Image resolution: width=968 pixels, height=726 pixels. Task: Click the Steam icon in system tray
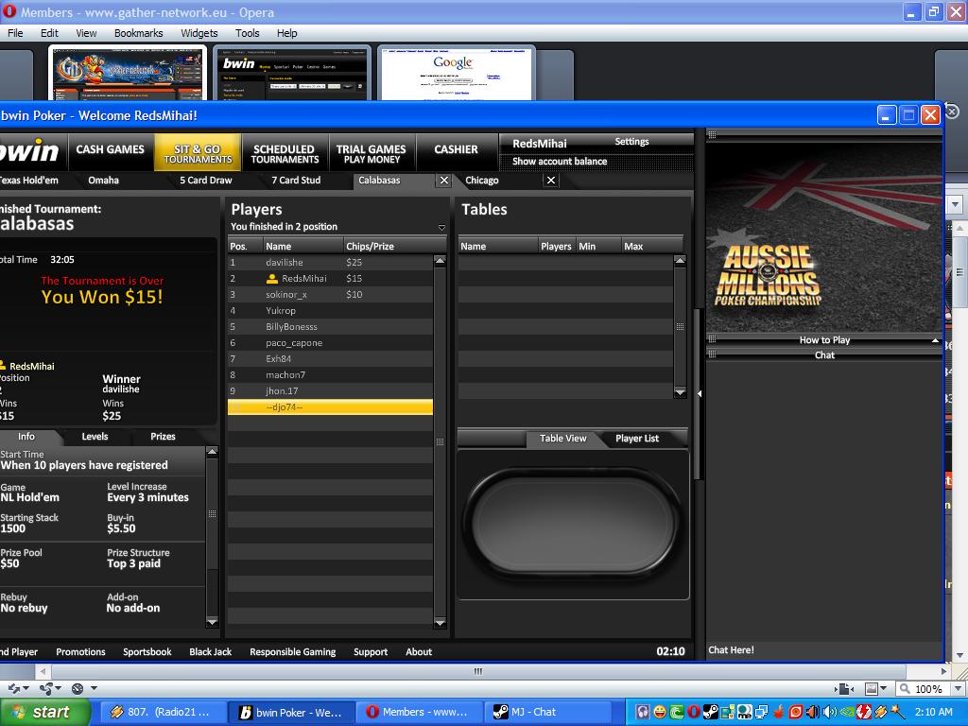(711, 712)
